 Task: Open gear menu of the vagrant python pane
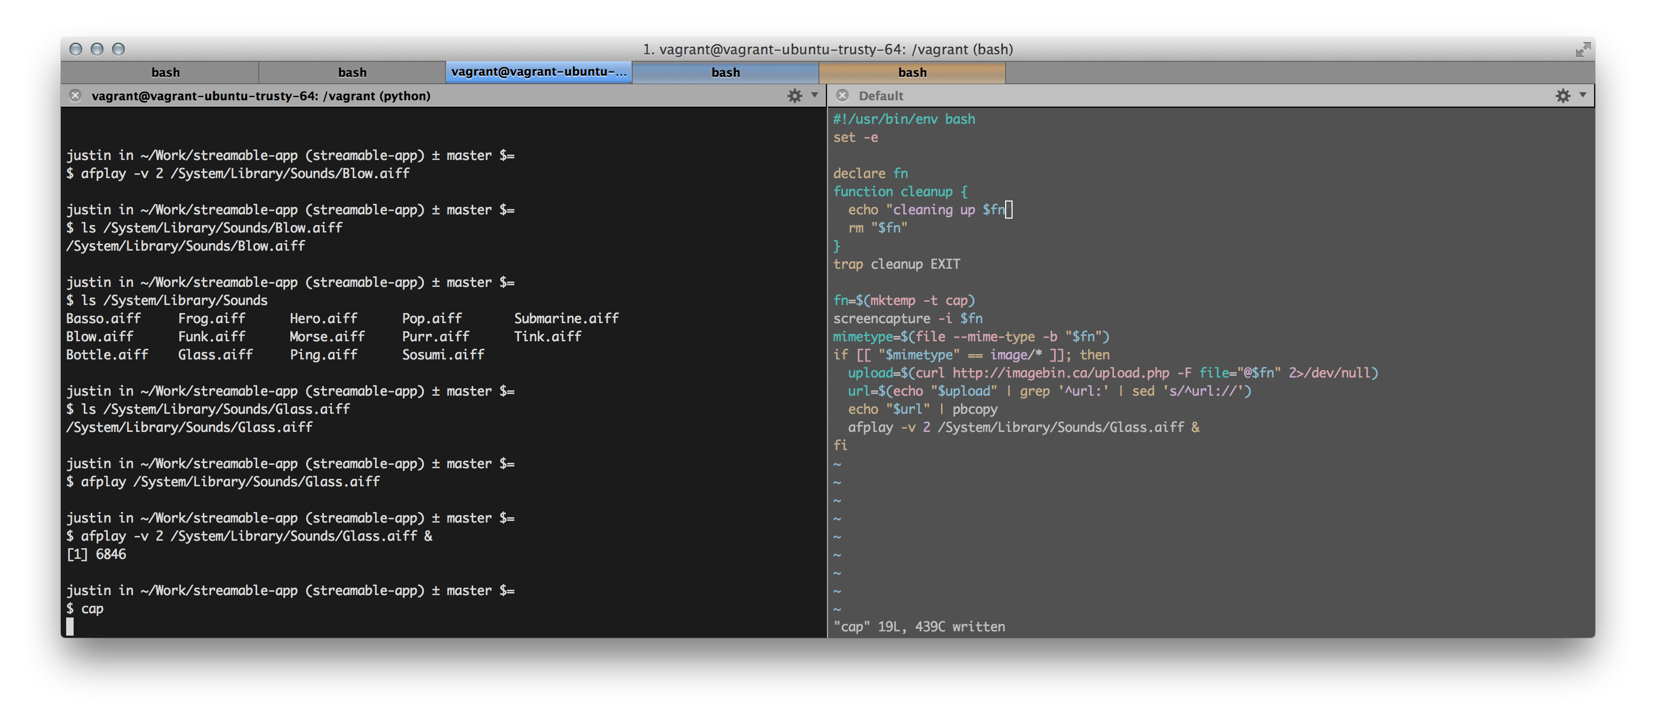[794, 95]
